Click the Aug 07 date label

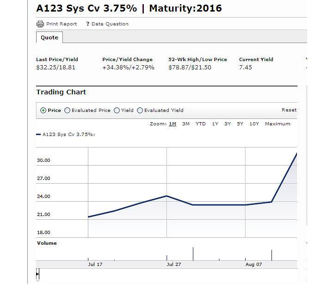(x=253, y=265)
